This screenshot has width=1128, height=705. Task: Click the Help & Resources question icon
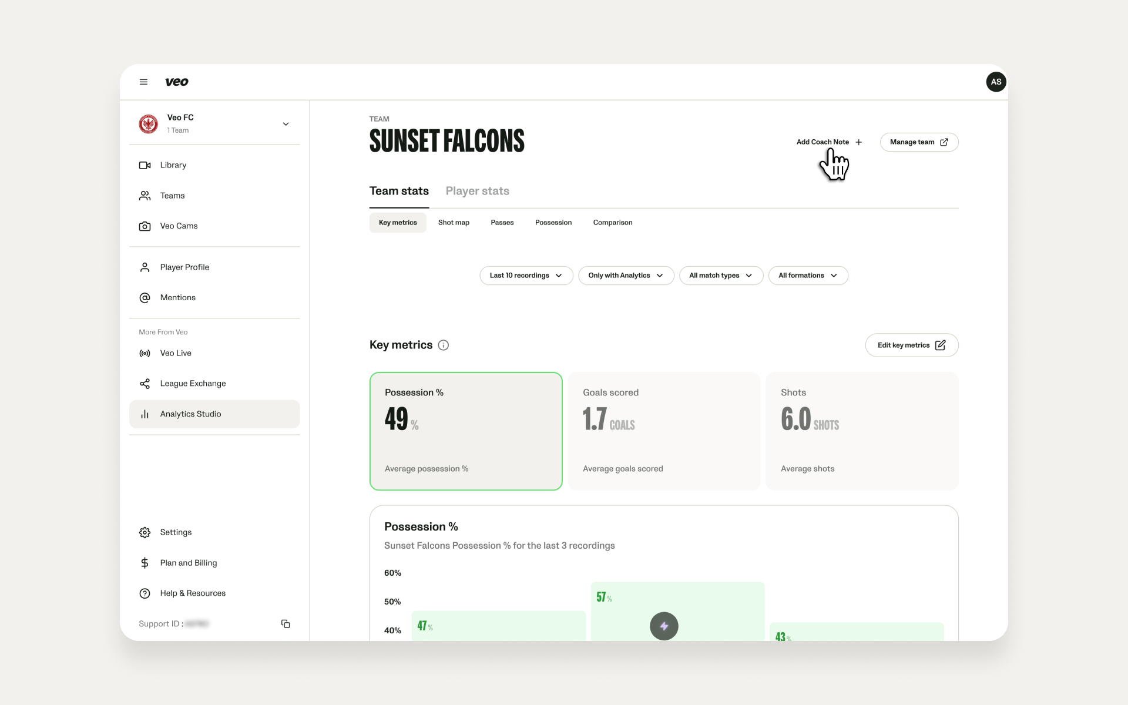pos(145,593)
